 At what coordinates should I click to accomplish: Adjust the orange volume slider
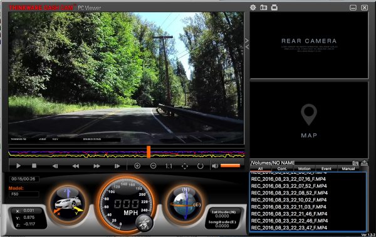230,166
